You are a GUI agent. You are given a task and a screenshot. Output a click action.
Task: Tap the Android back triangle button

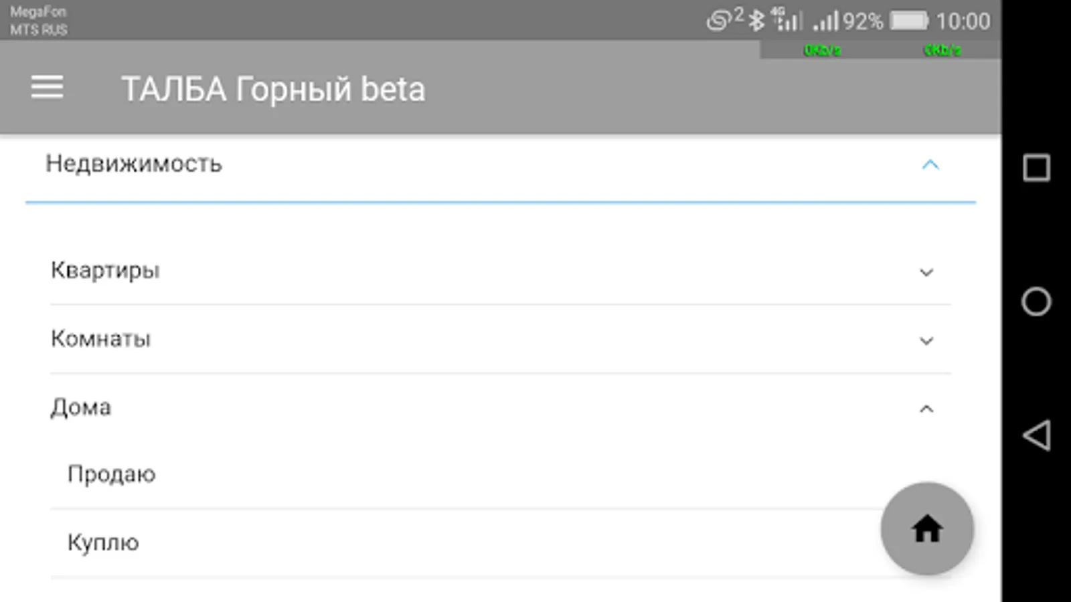pos(1036,435)
